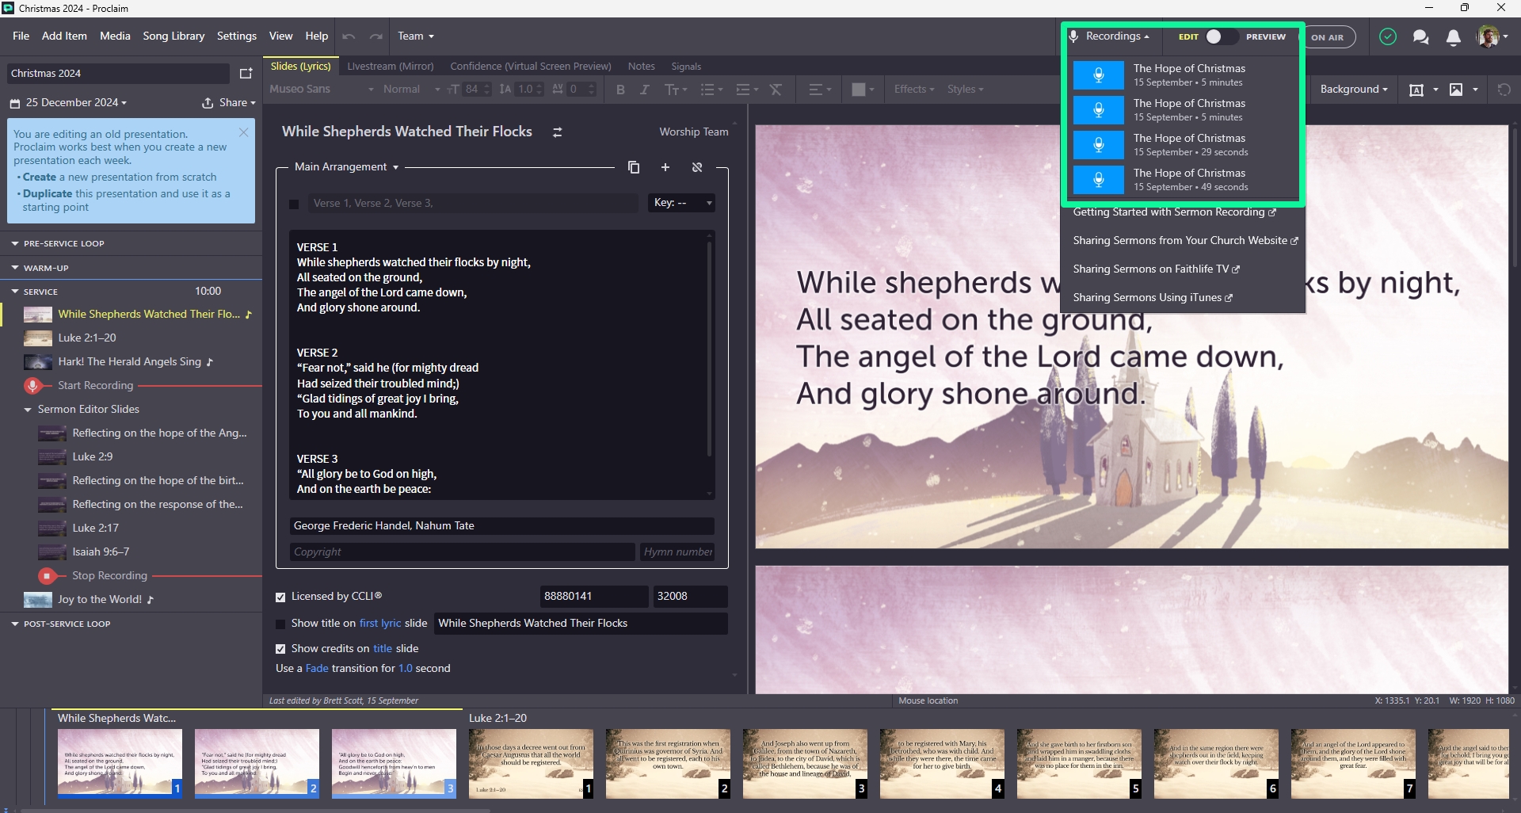The height and width of the screenshot is (813, 1521).
Task: Play the first Hope of Christmas recording
Action: coord(1098,75)
